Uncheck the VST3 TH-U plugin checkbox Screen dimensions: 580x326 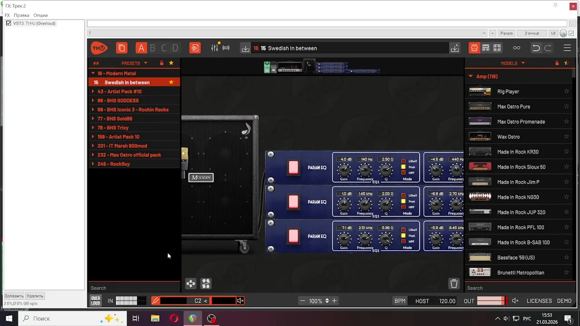pos(9,23)
